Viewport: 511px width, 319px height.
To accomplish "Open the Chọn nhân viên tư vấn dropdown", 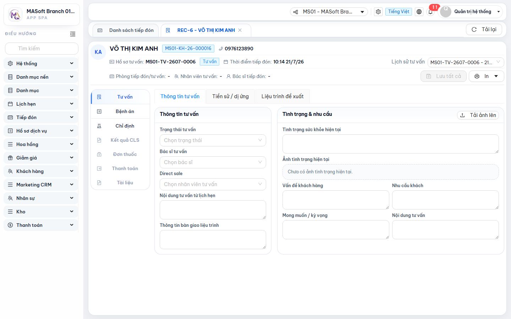I will point(213,184).
